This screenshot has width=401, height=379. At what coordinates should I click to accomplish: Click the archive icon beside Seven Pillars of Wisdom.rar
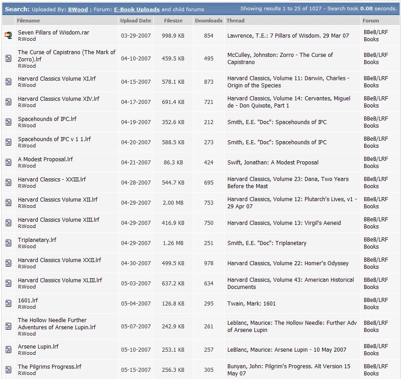click(9, 35)
